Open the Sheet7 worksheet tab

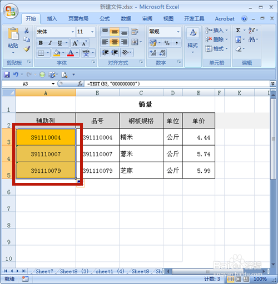point(44,271)
